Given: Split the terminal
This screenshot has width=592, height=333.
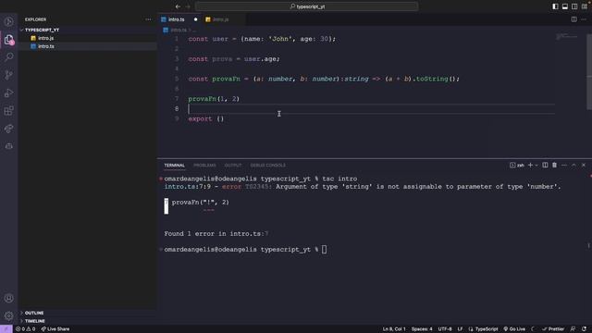Looking at the screenshot, I should coord(545,165).
